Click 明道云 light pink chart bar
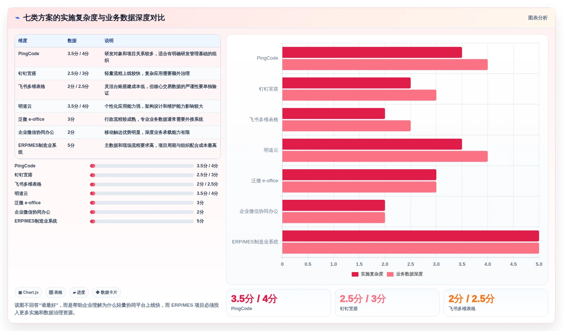563x331 pixels. (385, 156)
